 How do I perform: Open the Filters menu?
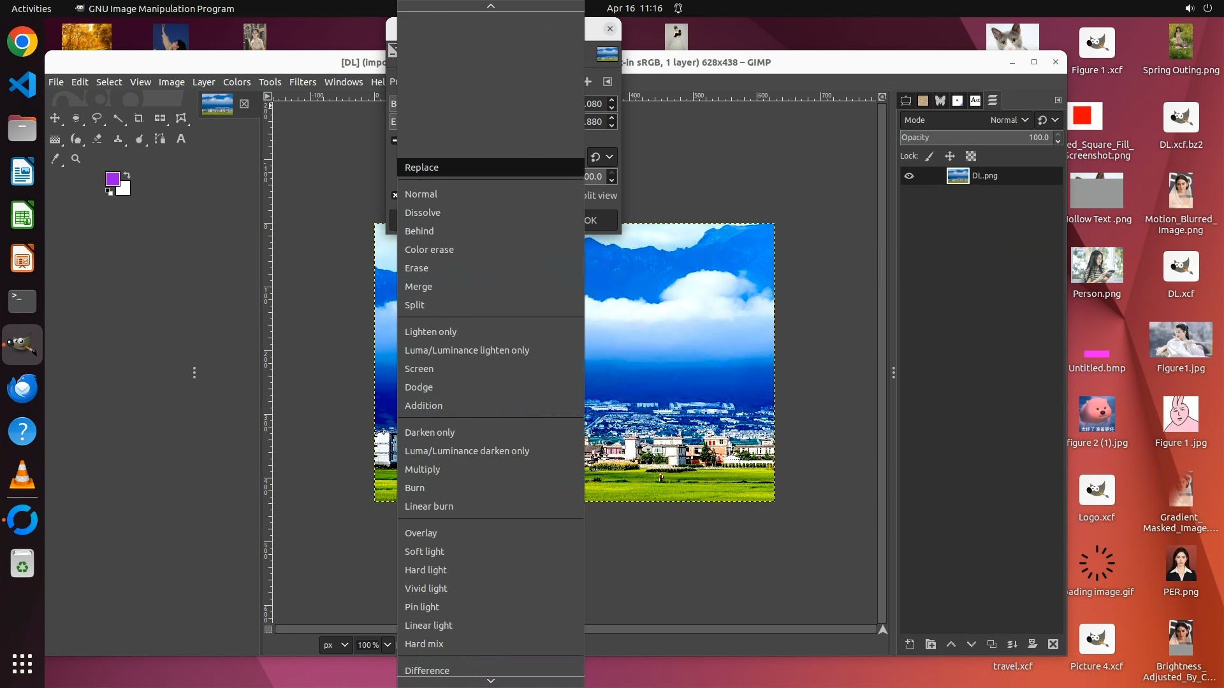[x=302, y=82]
